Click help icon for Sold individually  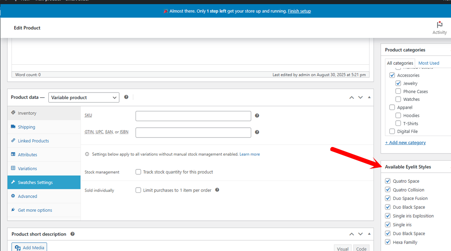pyautogui.click(x=217, y=190)
